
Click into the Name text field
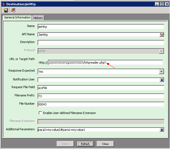point(100,27)
